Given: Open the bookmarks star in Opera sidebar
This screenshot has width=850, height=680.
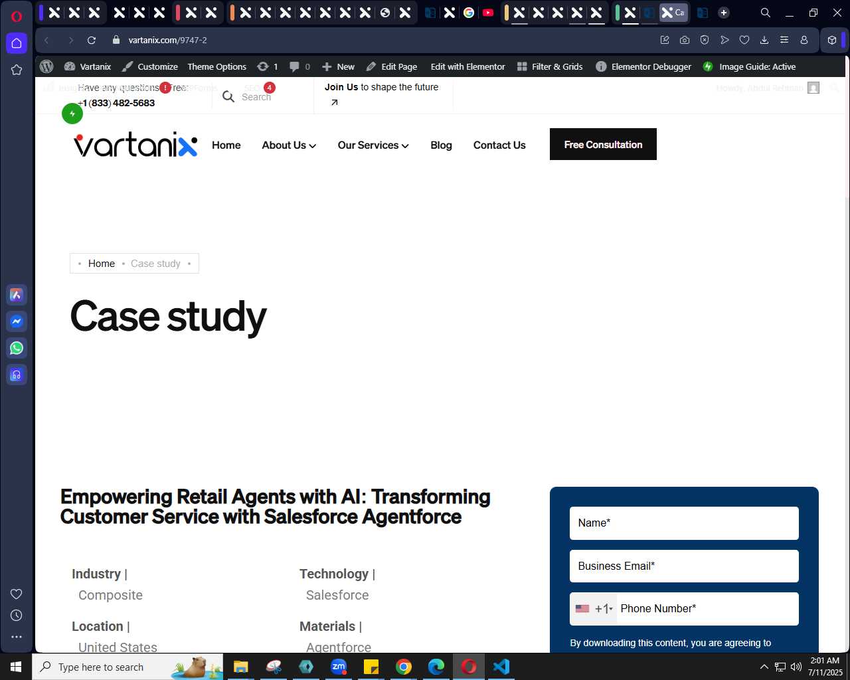Looking at the screenshot, I should tap(17, 70).
